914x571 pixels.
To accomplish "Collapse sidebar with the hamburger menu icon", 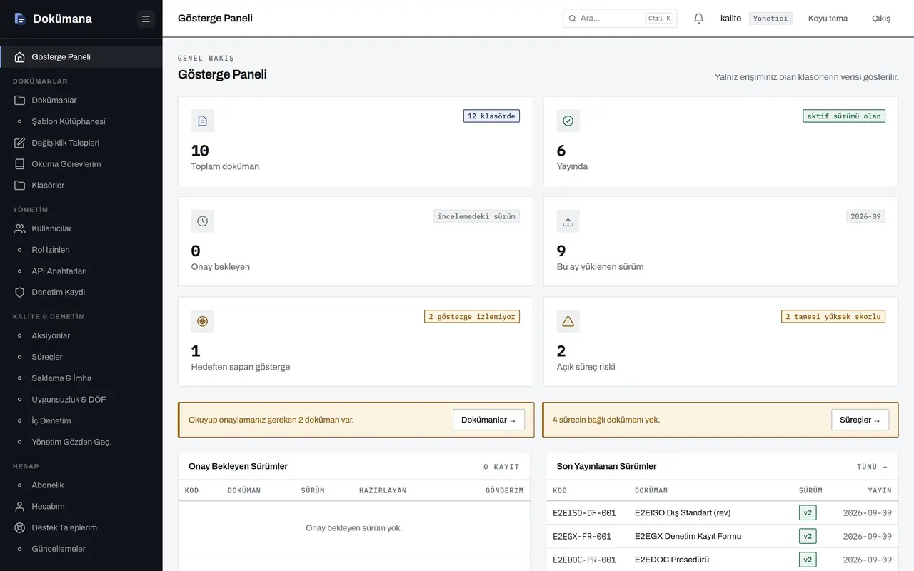I will click(x=146, y=19).
